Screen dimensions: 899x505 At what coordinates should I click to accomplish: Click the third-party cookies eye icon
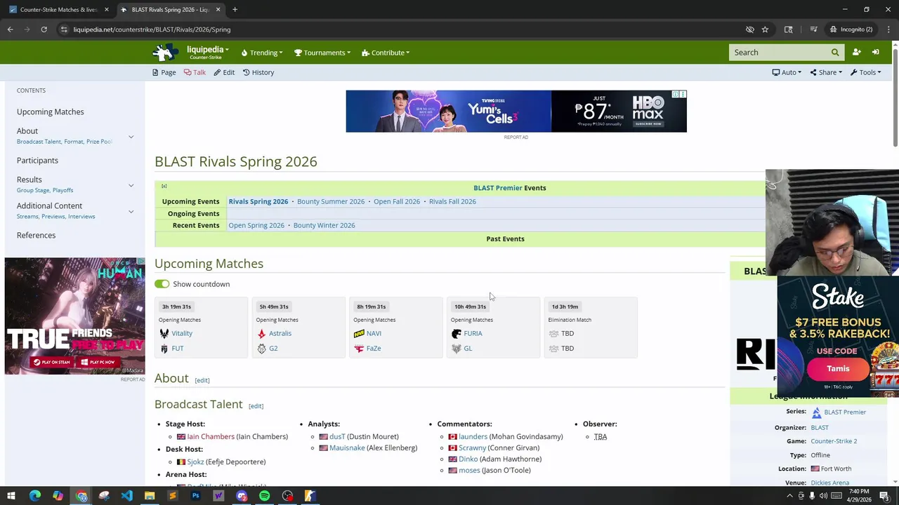[x=749, y=29]
